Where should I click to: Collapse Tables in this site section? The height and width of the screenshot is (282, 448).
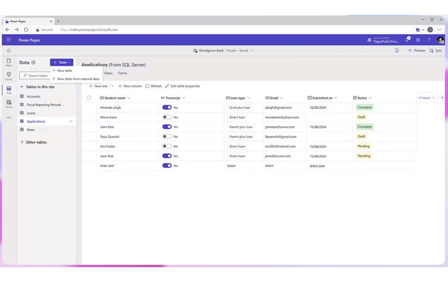coord(22,87)
